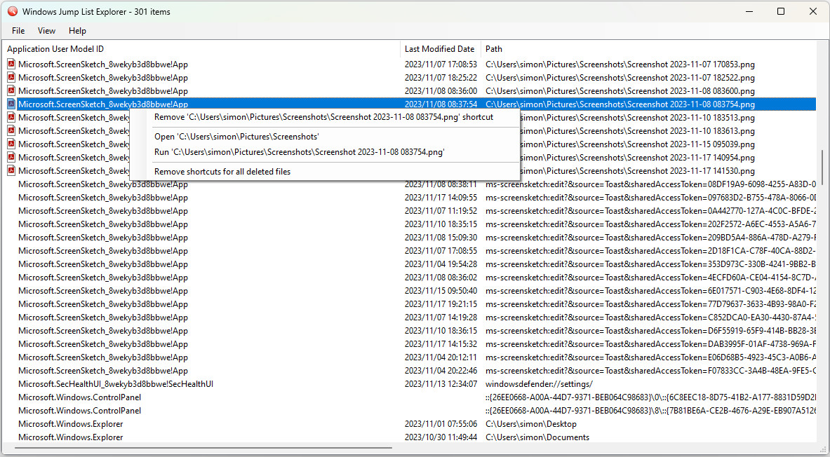Sort by Path column header
The image size is (830, 457).
tap(648, 48)
